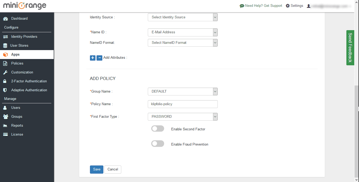Click the Manage section label
This screenshot has width=359, height=182.
(10, 99)
